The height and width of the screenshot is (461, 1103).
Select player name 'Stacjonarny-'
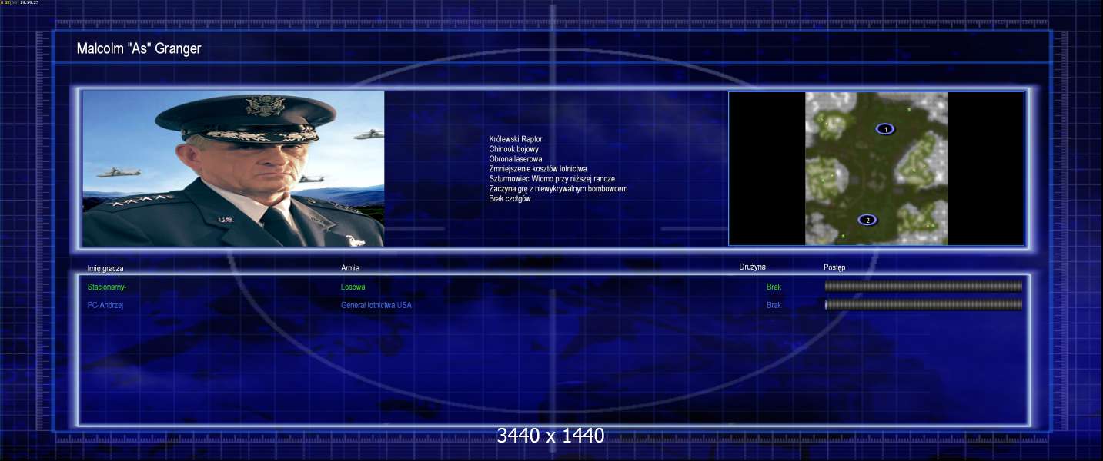pyautogui.click(x=107, y=287)
